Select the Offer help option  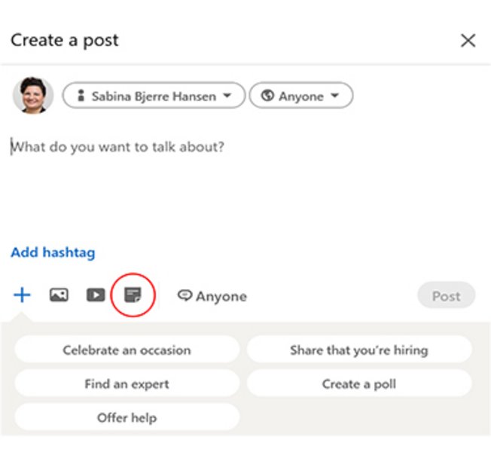(127, 417)
